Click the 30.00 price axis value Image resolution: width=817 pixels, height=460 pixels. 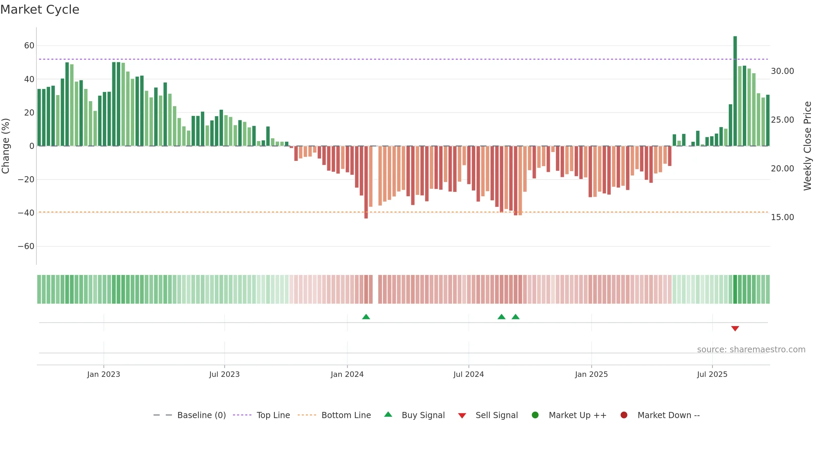click(x=782, y=71)
